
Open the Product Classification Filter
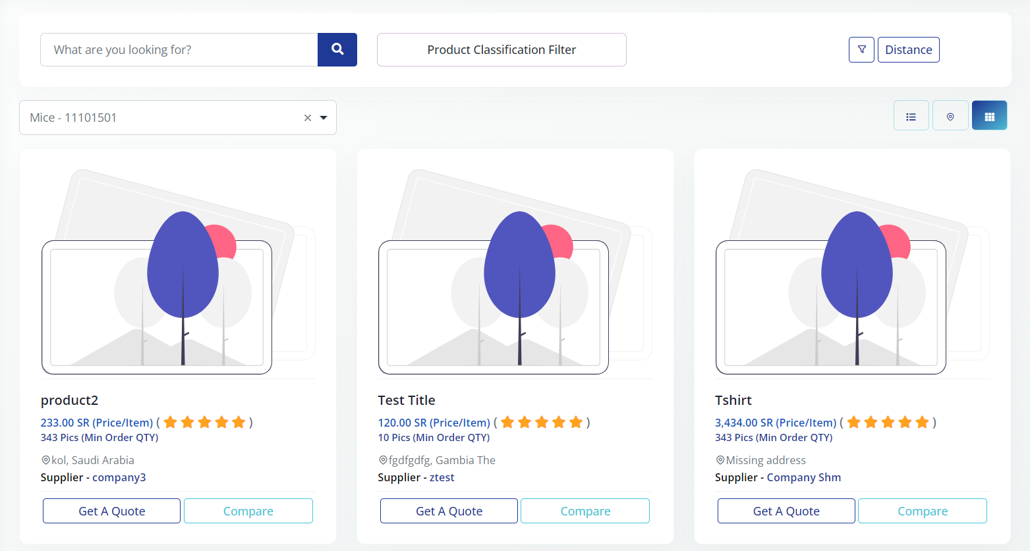click(x=501, y=49)
